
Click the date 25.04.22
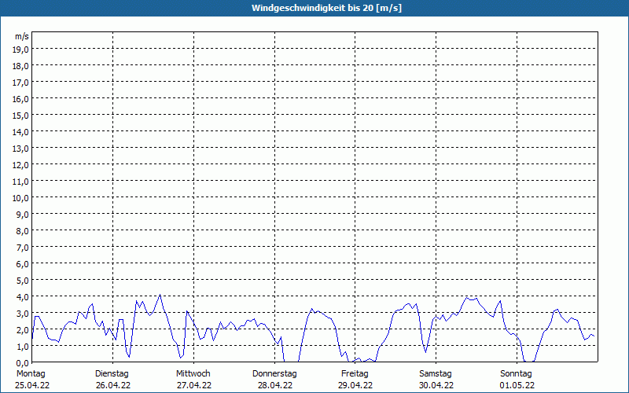(x=32, y=385)
